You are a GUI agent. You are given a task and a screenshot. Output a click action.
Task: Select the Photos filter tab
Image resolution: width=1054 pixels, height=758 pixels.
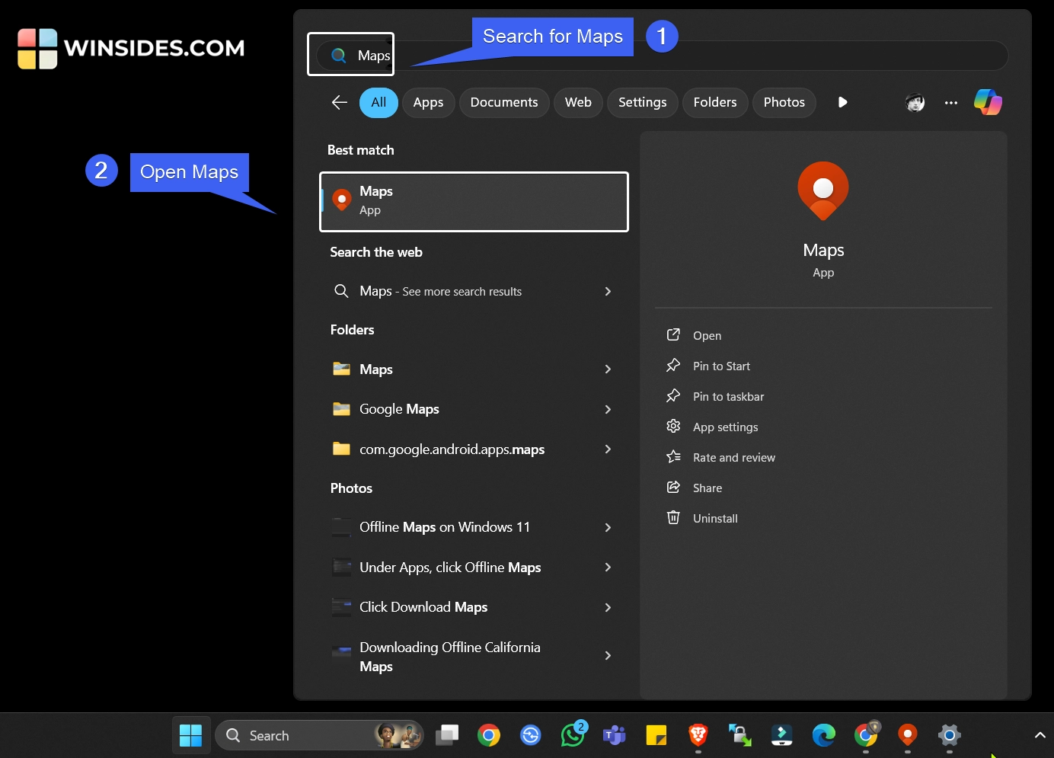click(784, 102)
